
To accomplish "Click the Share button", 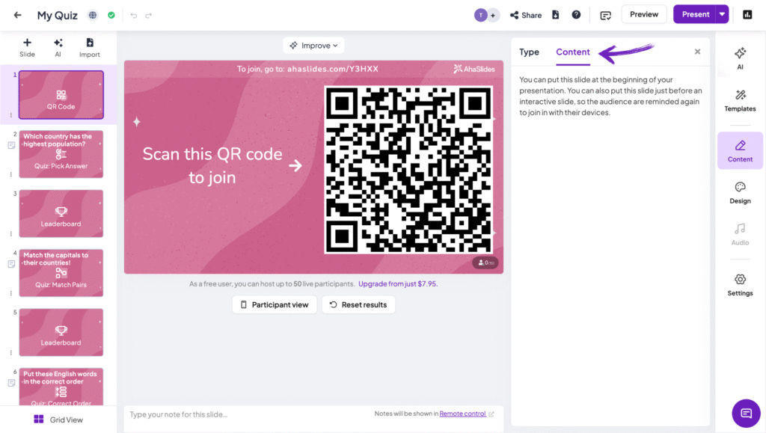I will click(526, 15).
